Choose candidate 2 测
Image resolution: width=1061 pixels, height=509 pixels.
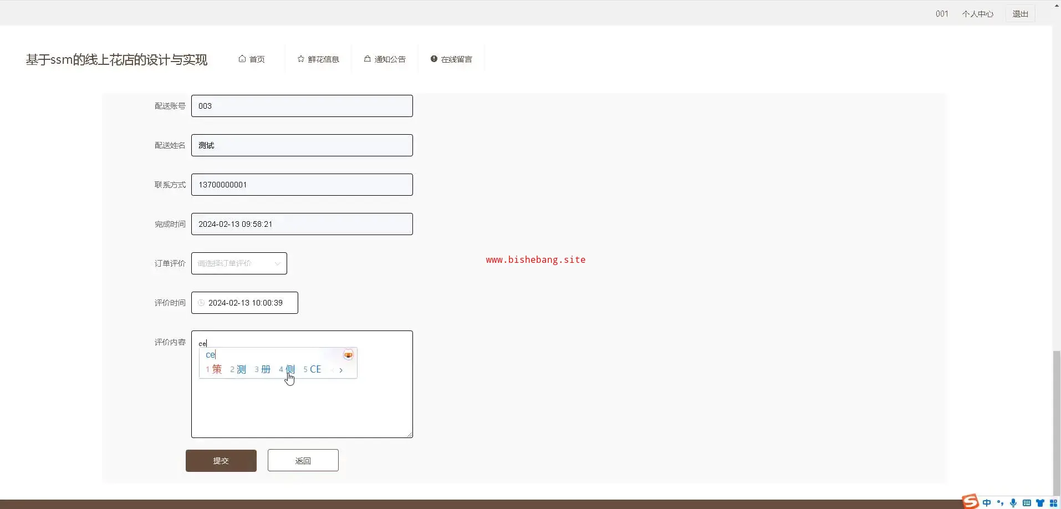238,369
